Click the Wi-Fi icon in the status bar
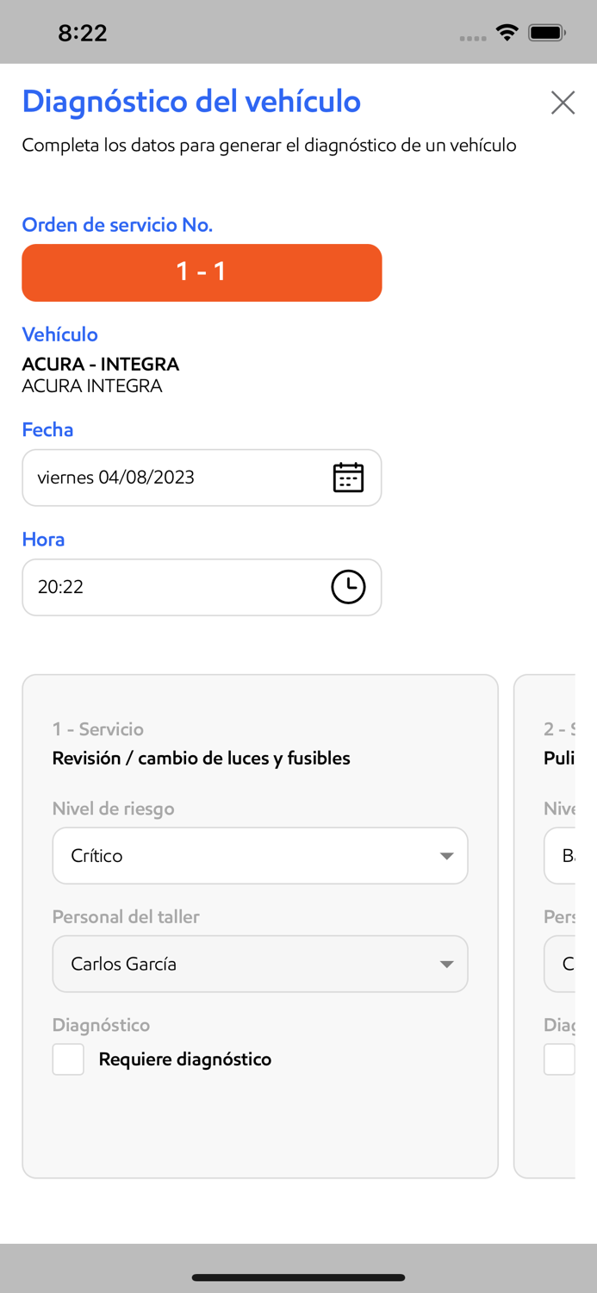Image resolution: width=597 pixels, height=1293 pixels. tap(507, 31)
